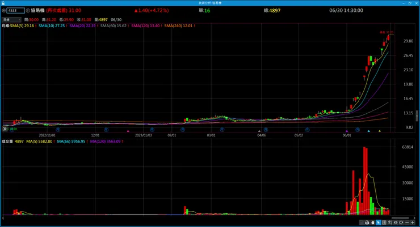Toggle the crosshair data window icon
Viewport: 420px width, 227px height.
point(384,222)
